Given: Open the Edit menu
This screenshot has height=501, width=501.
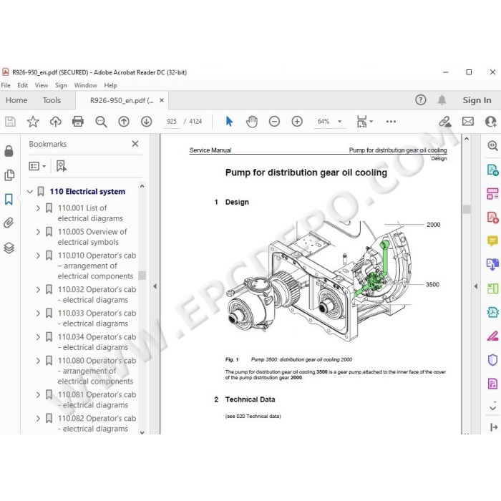Looking at the screenshot, I should [22, 85].
